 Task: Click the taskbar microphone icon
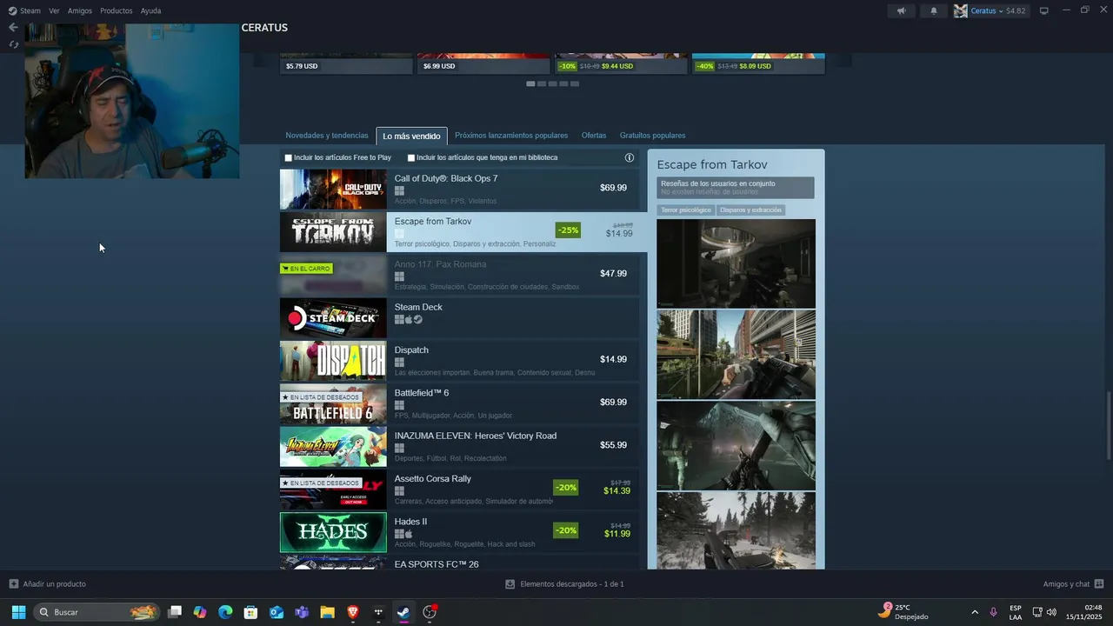coord(993,612)
